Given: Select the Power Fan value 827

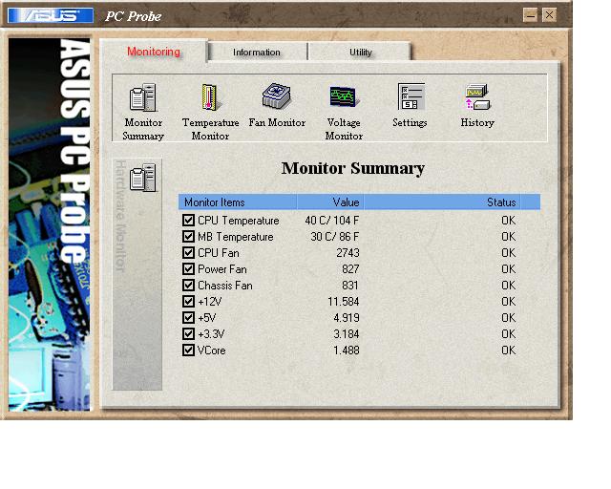Looking at the screenshot, I should (x=350, y=269).
